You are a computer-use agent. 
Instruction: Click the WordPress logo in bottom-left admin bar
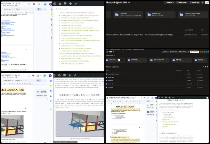coord(54,75)
